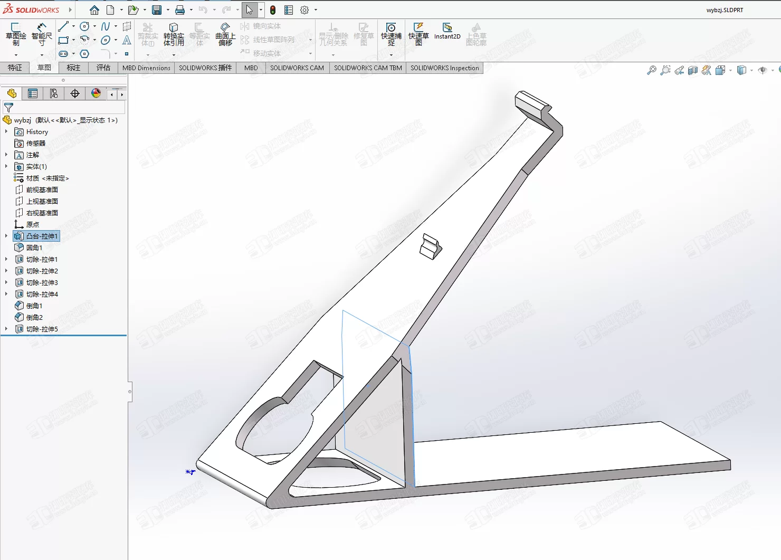Click 转换实体引用 convert entities
The image size is (781, 560).
[x=174, y=34]
